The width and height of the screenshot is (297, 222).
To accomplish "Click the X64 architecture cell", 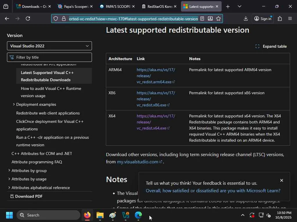I will point(112,116).
